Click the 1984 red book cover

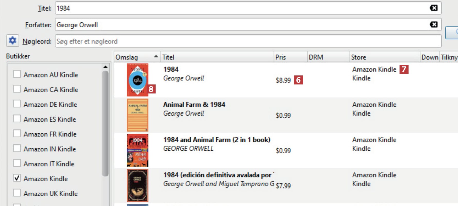click(137, 80)
